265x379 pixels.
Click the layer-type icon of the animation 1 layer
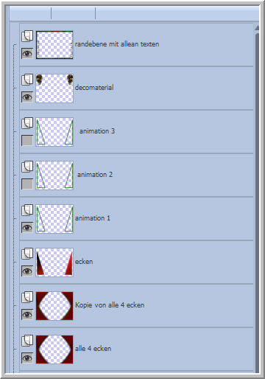point(27,210)
